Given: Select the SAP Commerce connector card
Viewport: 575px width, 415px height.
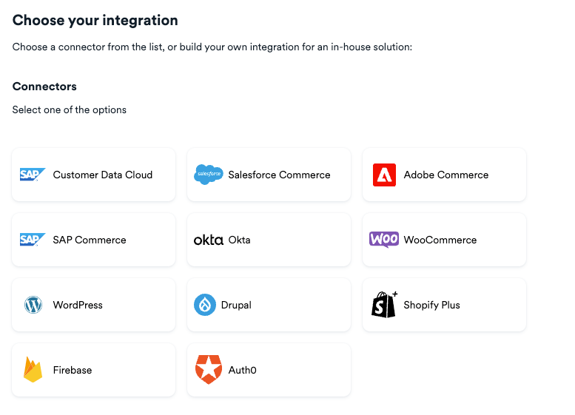Looking at the screenshot, I should pyautogui.click(x=93, y=240).
